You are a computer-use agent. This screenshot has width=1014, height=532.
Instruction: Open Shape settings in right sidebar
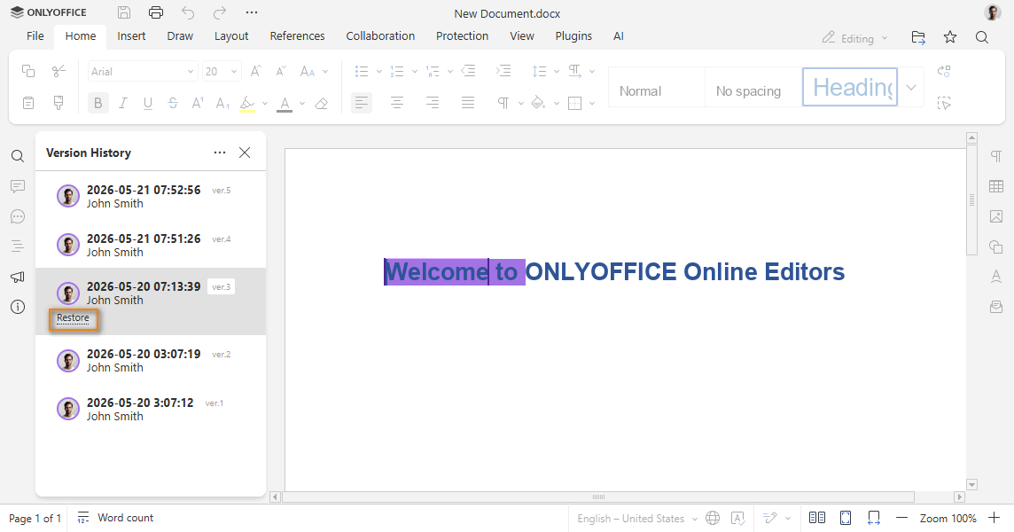(x=996, y=246)
